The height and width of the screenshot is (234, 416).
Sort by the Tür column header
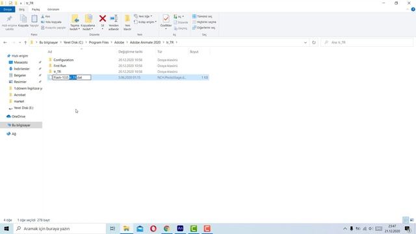pos(160,52)
